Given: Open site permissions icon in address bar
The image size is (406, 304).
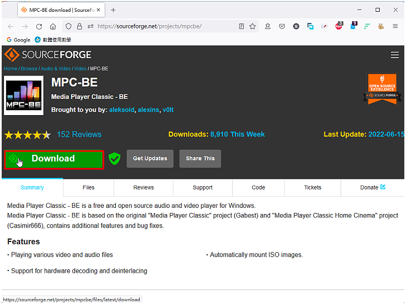Looking at the screenshot, I should (91, 26).
